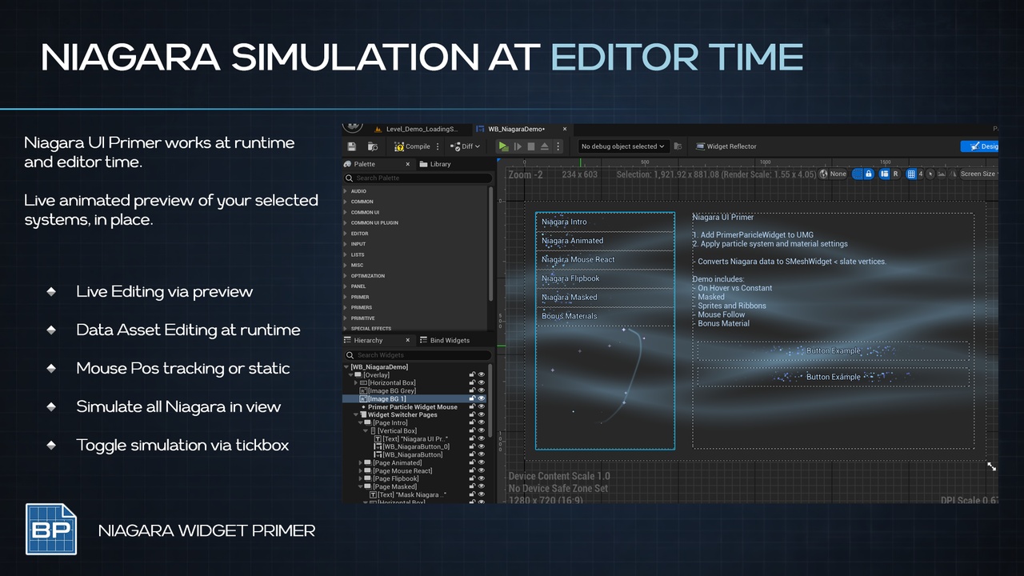Select [WB_NiagaraDemo] root in hierarchy
The width and height of the screenshot is (1024, 576).
point(379,366)
